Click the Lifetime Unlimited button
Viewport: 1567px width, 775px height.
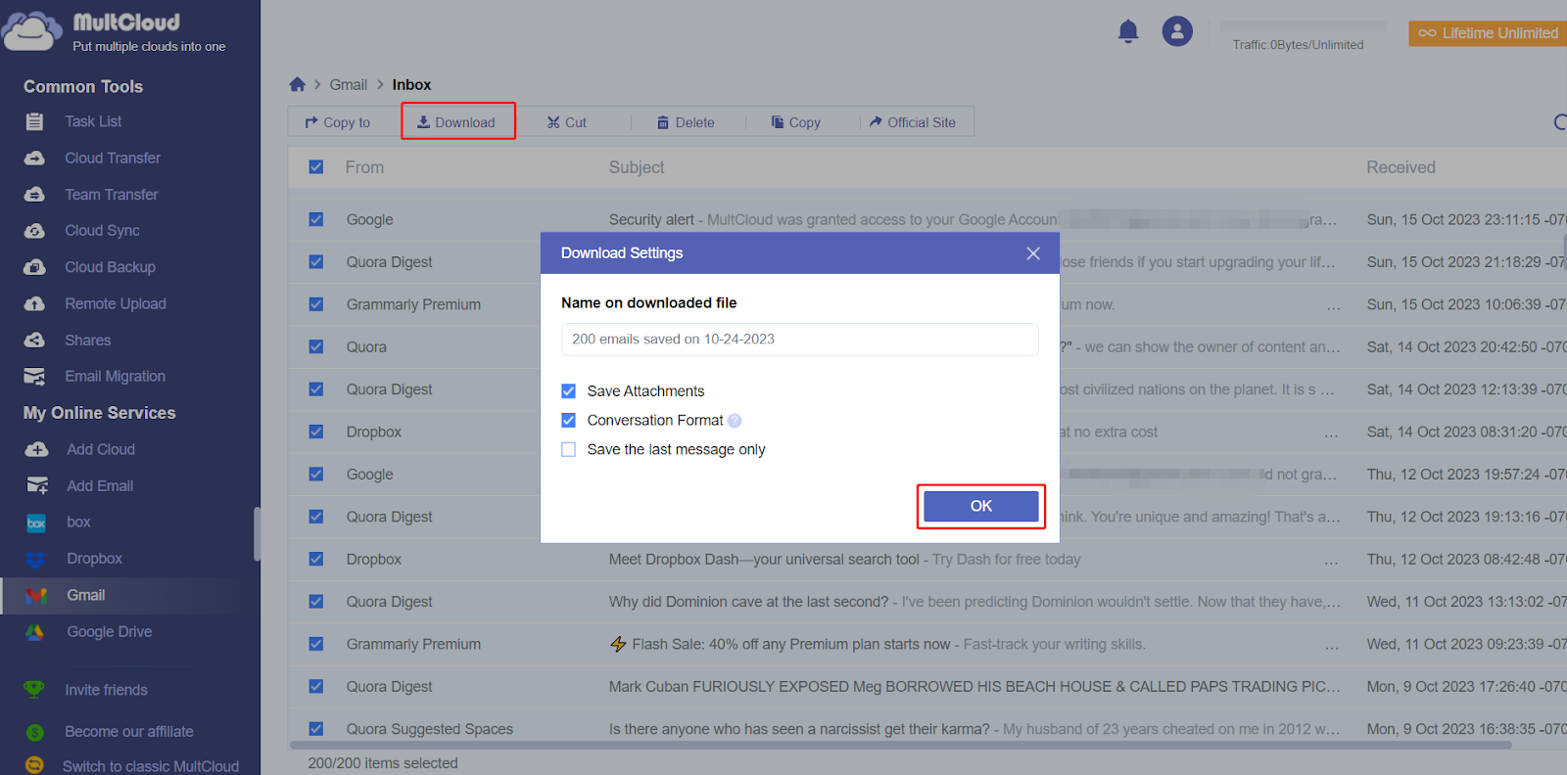pos(1489,33)
